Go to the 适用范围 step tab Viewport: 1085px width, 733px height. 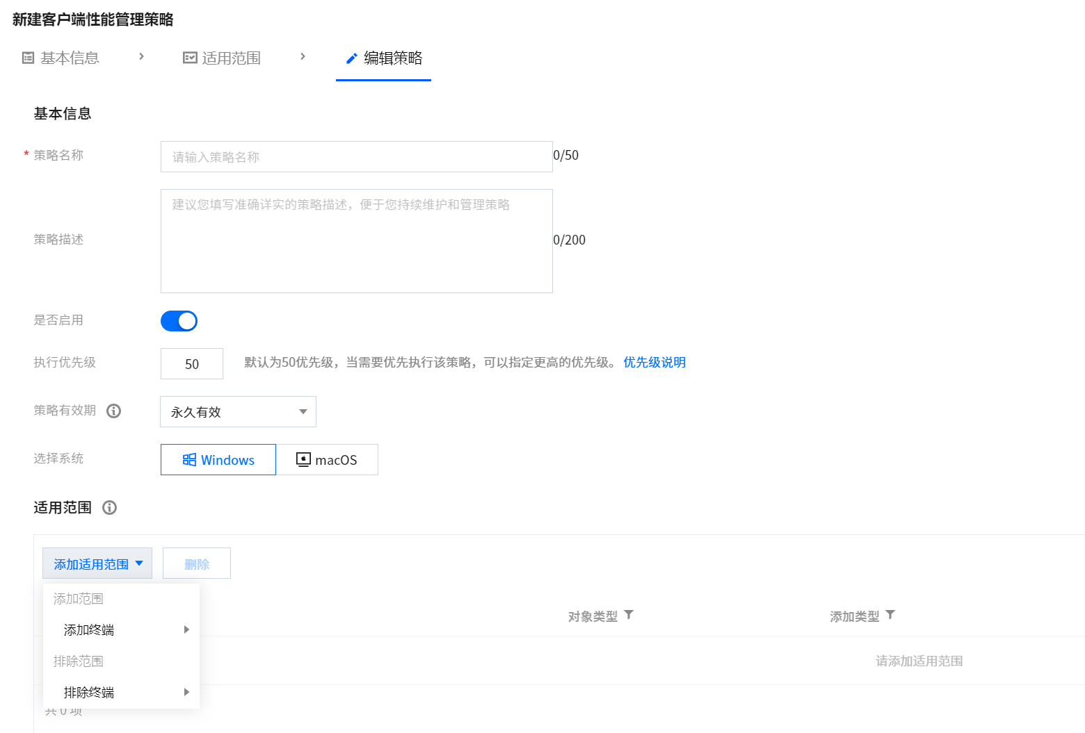coord(222,58)
